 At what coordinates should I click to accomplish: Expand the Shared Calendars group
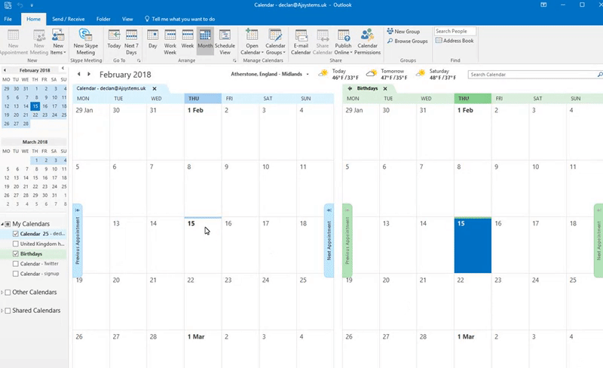pyautogui.click(x=2, y=311)
